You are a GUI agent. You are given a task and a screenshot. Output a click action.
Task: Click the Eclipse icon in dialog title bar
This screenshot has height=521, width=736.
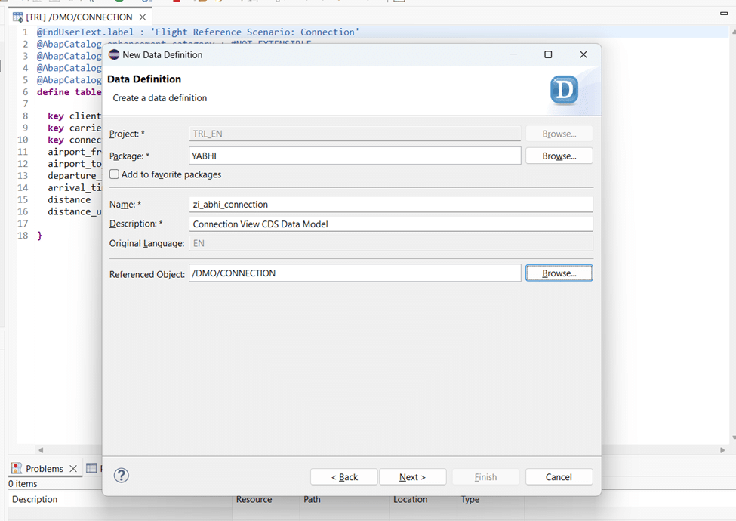(x=114, y=55)
